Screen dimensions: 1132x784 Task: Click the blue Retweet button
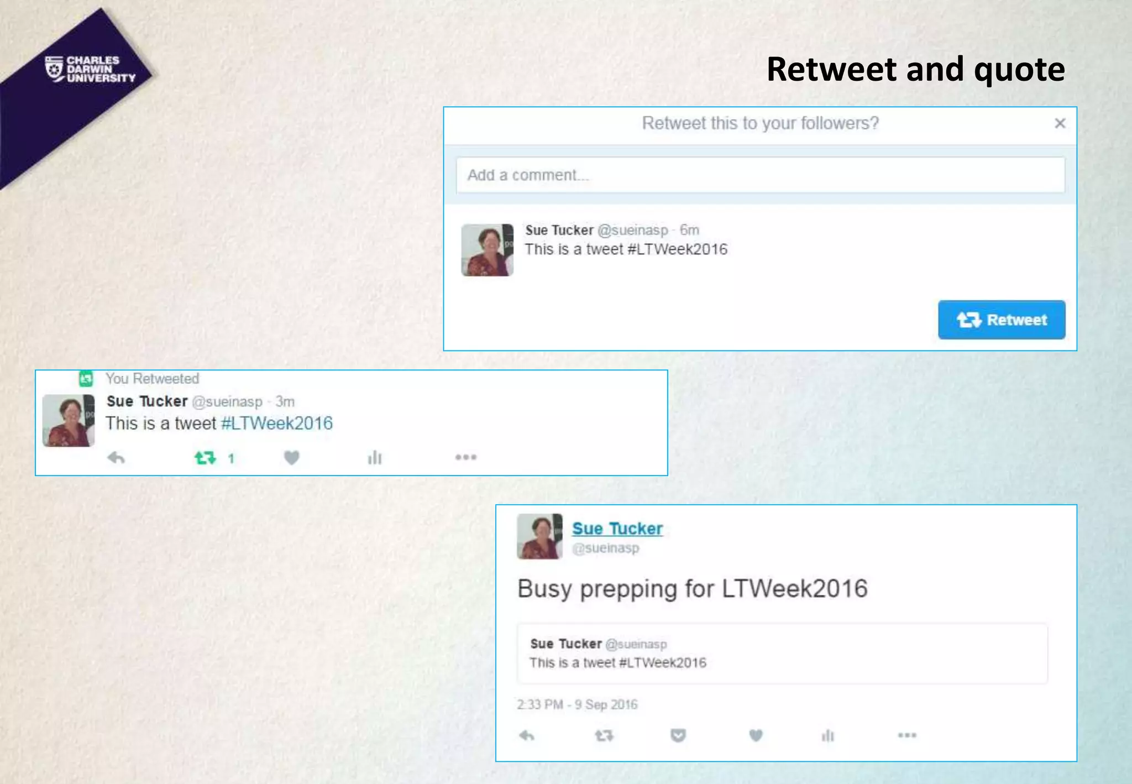[1002, 320]
